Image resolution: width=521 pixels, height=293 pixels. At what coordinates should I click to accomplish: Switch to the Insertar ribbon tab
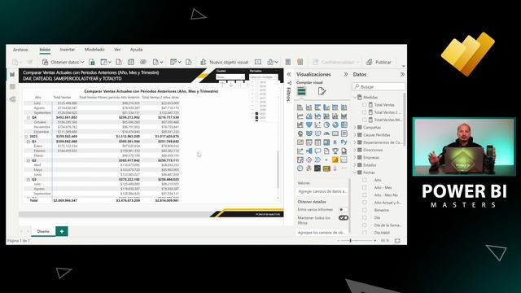[67, 50]
